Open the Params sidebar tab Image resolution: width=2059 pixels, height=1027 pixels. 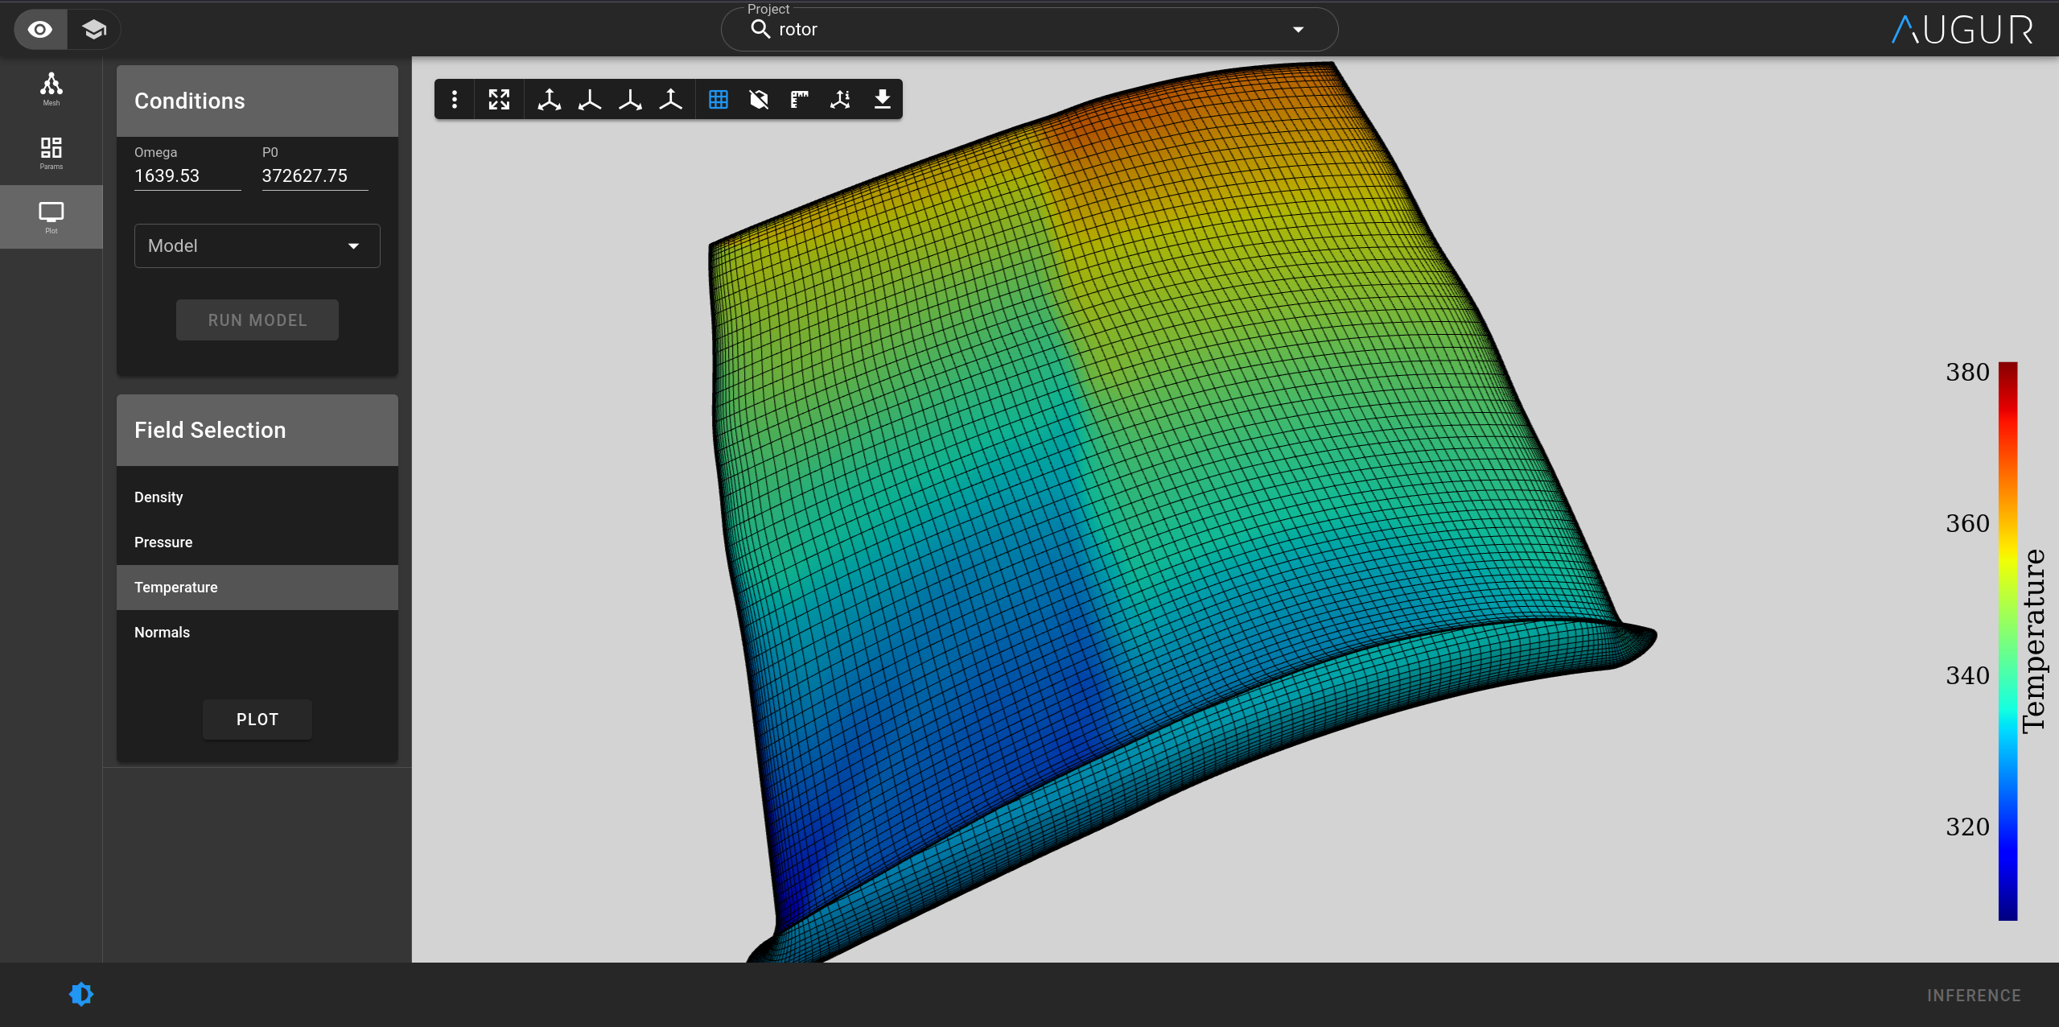click(x=51, y=152)
